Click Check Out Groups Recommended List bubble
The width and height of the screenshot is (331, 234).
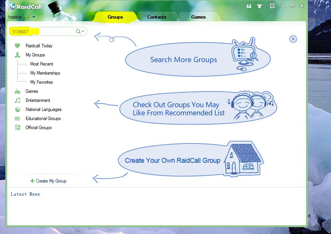[x=198, y=108]
